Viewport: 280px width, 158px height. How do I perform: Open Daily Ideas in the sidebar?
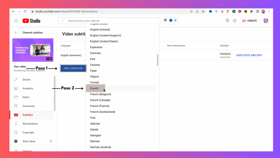pos(29,141)
